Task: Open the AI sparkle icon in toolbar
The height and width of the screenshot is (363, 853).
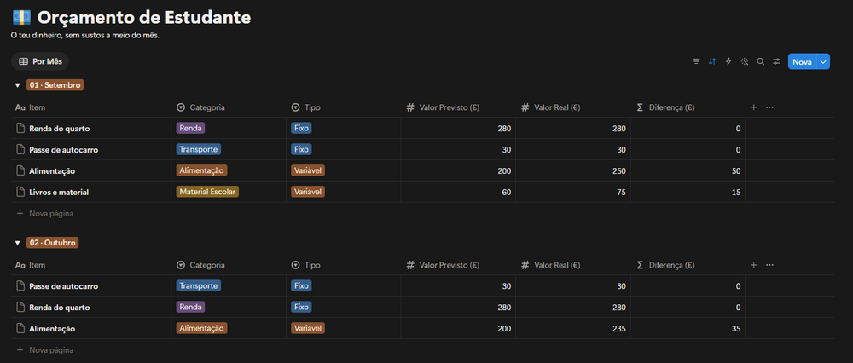Action: tap(745, 62)
